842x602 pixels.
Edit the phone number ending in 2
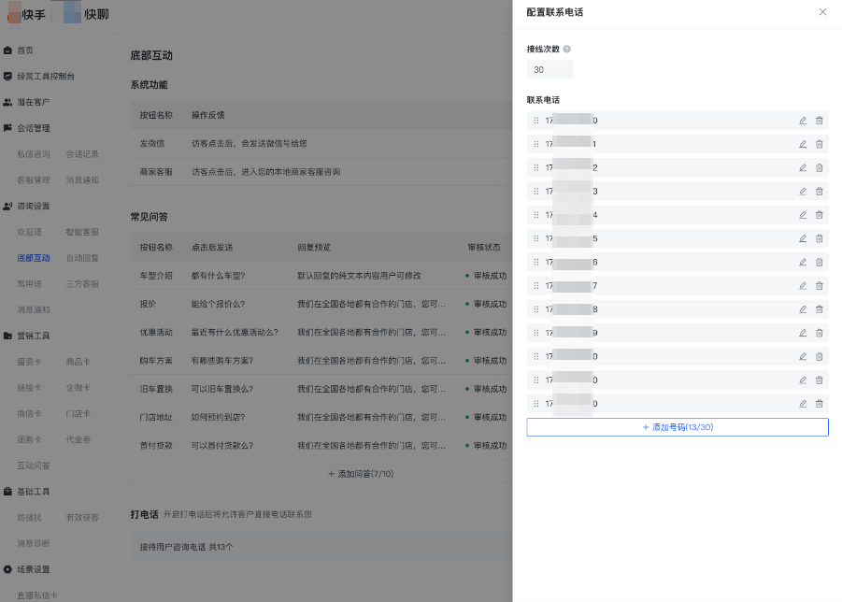802,167
